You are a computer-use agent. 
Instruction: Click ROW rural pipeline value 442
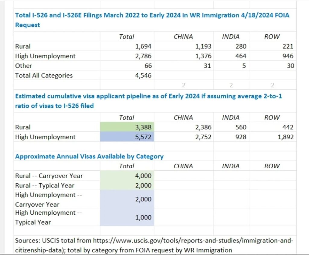288,127
